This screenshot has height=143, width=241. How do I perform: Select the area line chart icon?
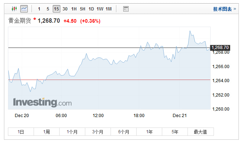24,9
